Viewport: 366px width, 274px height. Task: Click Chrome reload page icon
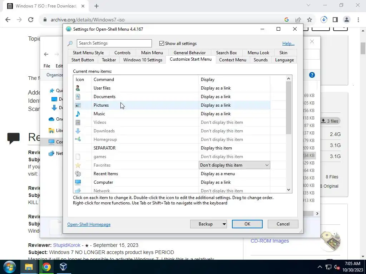31,20
